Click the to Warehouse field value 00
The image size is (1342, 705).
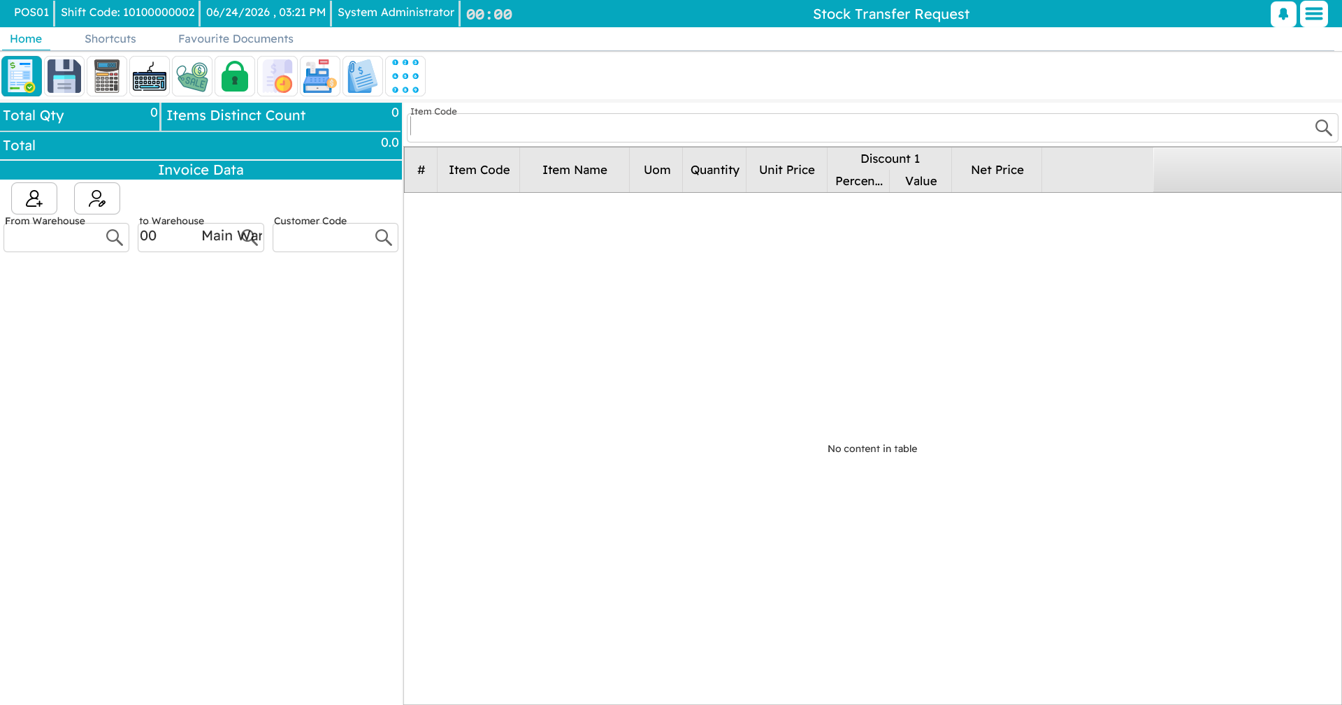pos(148,236)
